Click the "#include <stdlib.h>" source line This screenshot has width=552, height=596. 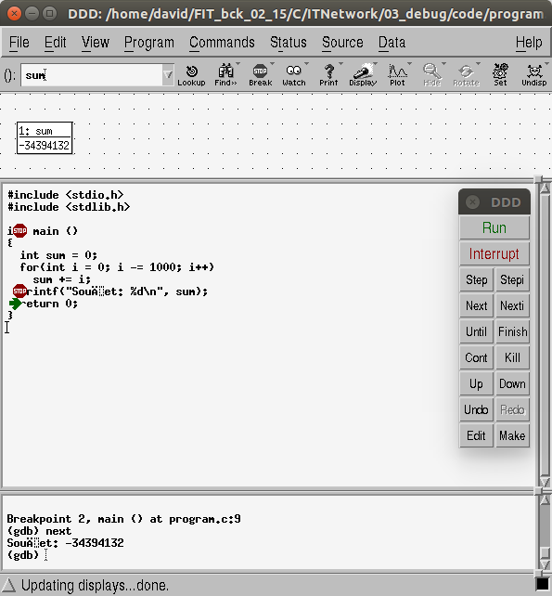pyautogui.click(x=69, y=207)
